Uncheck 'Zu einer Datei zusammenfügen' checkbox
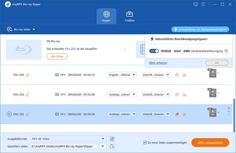The image size is (236, 153). (x=145, y=142)
